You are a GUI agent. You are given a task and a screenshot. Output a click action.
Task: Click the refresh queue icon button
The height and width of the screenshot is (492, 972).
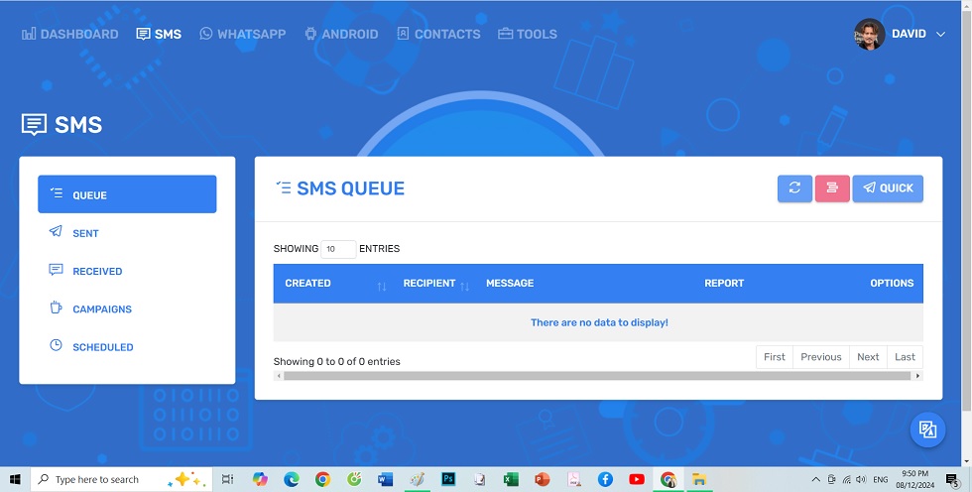coord(794,188)
